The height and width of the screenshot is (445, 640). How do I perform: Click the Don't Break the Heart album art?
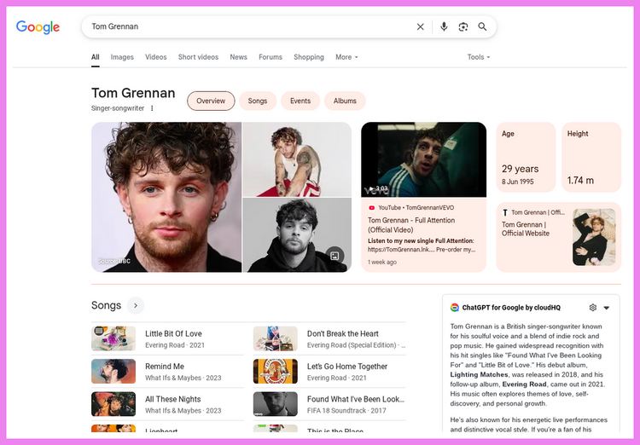point(275,338)
